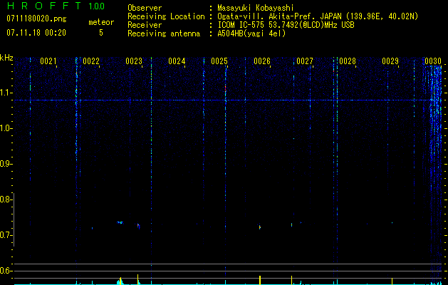Viewport: 448px width, 285px height.
Task: Click the 1.1 frequency axis label
Action: tap(6, 93)
